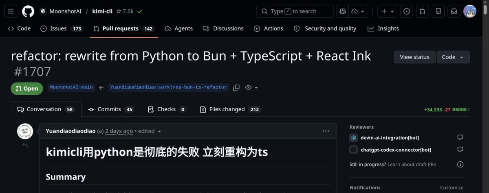
Task: Select the Conversation tab
Action: [x=46, y=109]
